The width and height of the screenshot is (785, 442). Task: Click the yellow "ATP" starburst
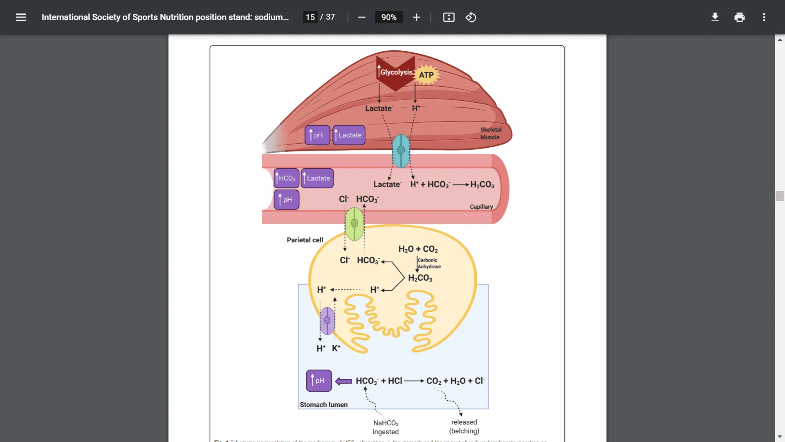pos(426,75)
